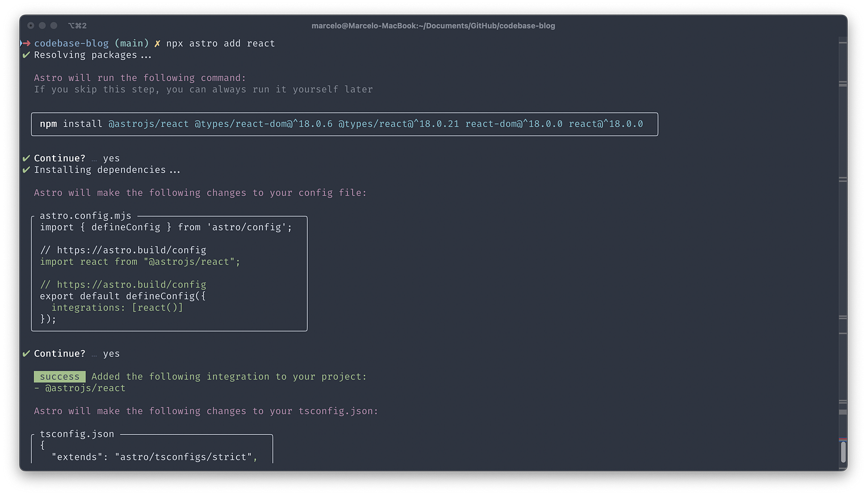Click 'Added the following integration to your project:'
Screen dimensions: 867x495
[x=229, y=377]
